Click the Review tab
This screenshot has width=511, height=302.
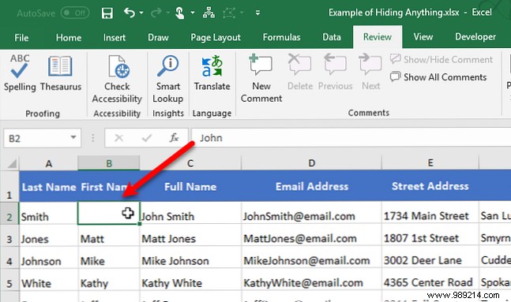[378, 37]
